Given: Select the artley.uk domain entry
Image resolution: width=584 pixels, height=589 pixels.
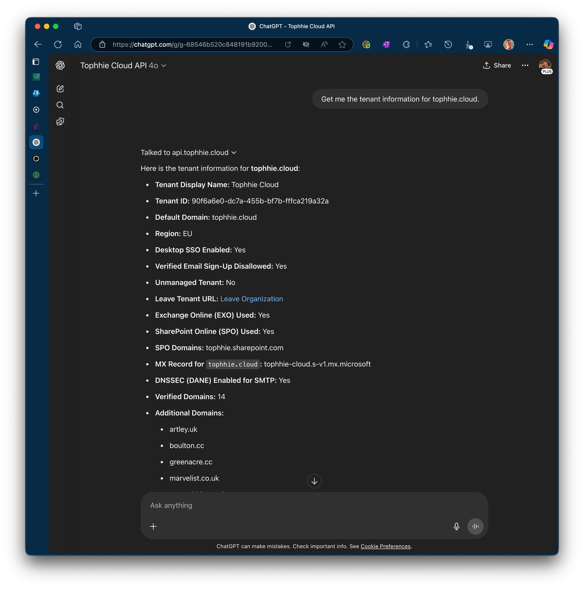Looking at the screenshot, I should tap(183, 429).
